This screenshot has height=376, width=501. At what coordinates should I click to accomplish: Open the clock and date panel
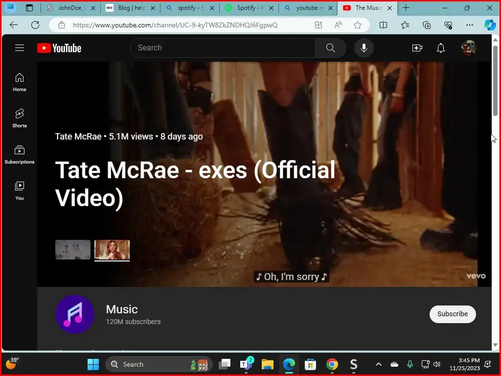click(x=464, y=364)
